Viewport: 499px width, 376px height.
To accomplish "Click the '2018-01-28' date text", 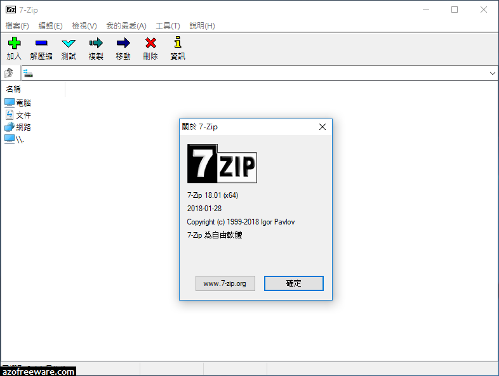I will [x=204, y=209].
